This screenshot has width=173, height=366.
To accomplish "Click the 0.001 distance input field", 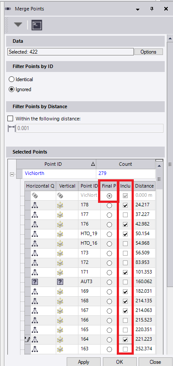I will [x=89, y=128].
